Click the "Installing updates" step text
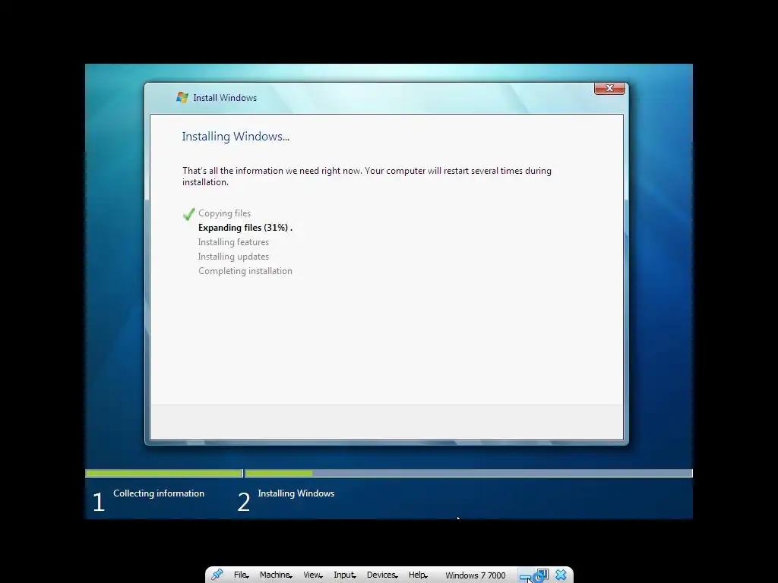Viewport: 778px width, 583px height. 233,257
